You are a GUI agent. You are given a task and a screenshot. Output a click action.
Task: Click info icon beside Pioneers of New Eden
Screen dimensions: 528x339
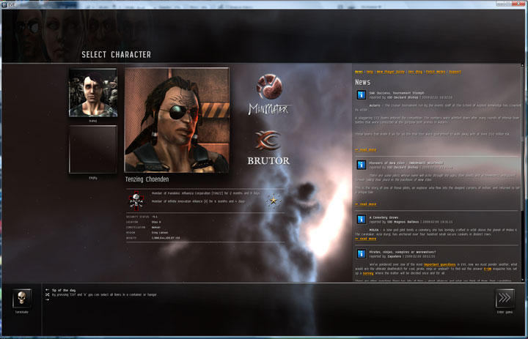[362, 165]
